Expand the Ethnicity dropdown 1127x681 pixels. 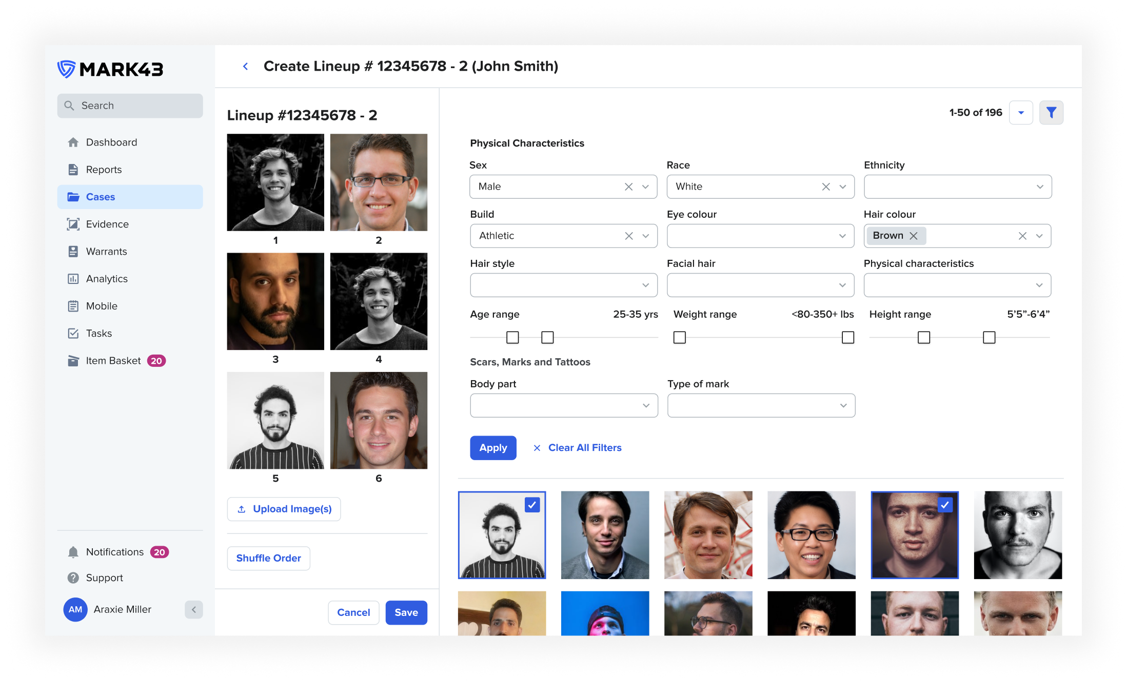pyautogui.click(x=1040, y=187)
